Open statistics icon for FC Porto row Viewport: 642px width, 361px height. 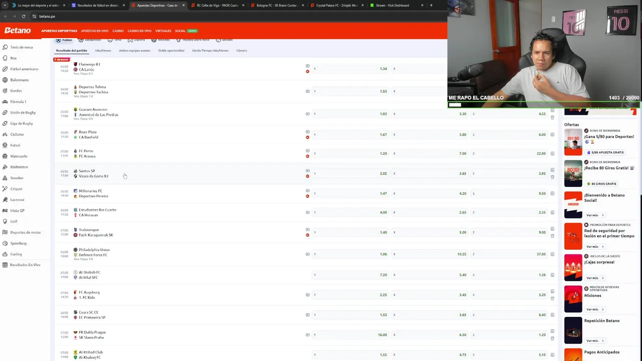click(x=552, y=153)
